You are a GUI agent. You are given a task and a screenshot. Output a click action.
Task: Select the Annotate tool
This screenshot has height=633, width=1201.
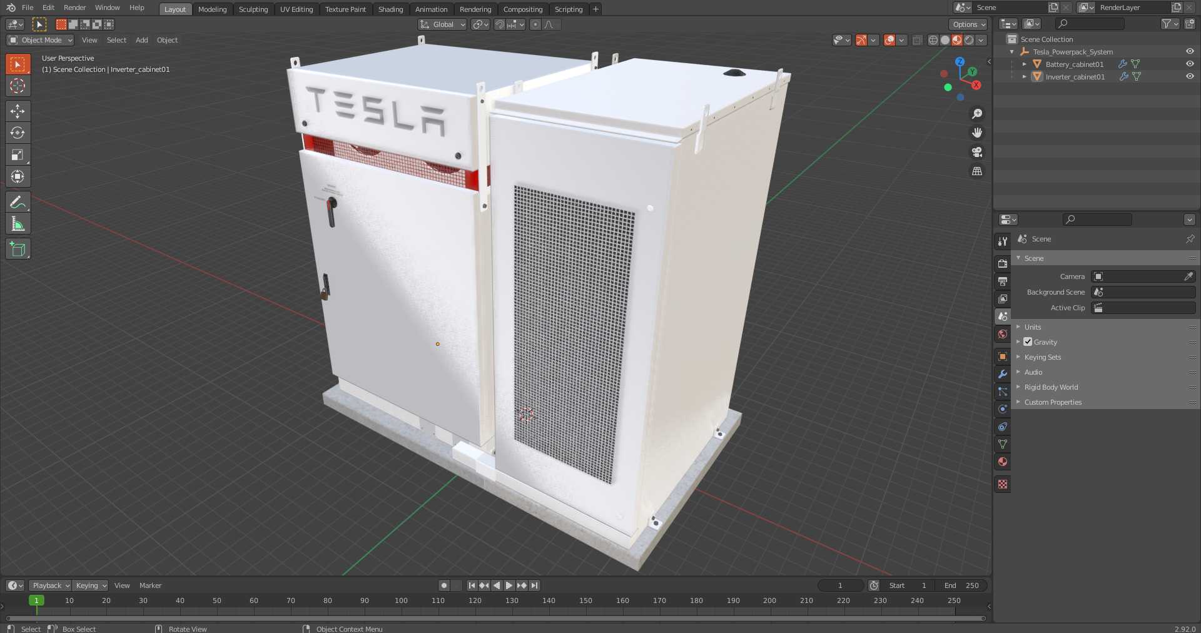[18, 202]
